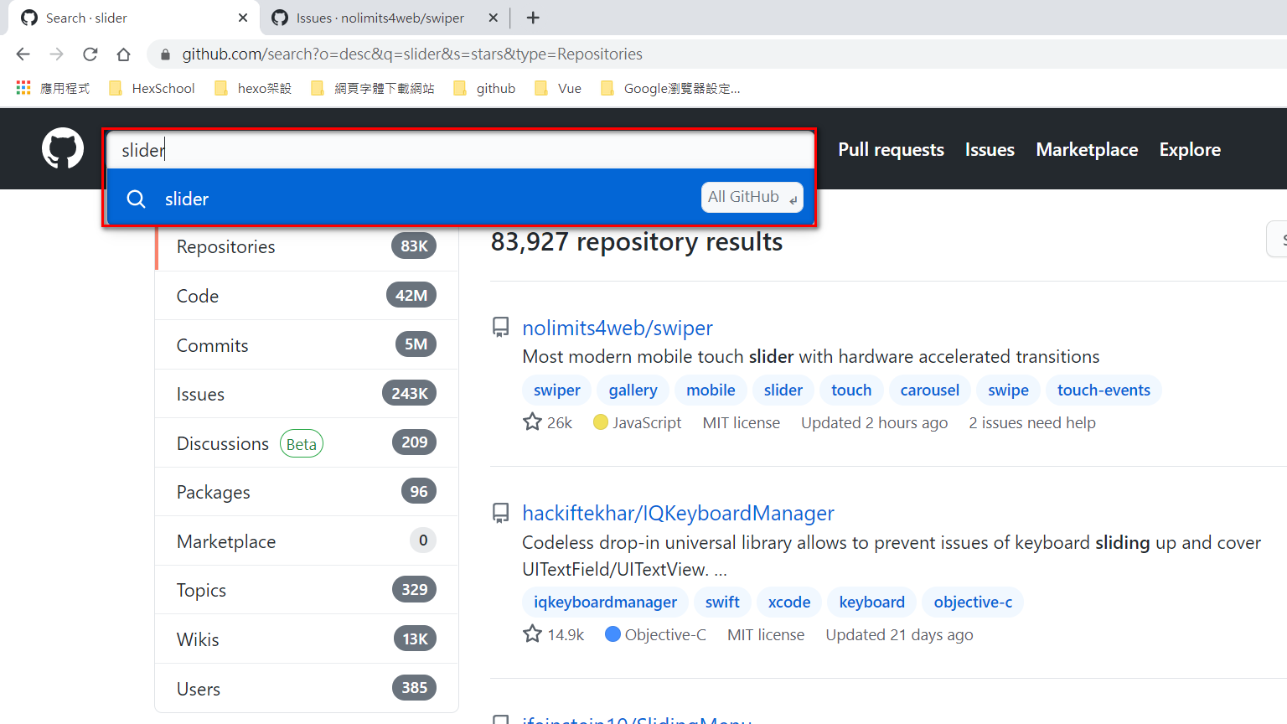The width and height of the screenshot is (1287, 724).
Task: Open the browser home page
Action: tap(123, 54)
